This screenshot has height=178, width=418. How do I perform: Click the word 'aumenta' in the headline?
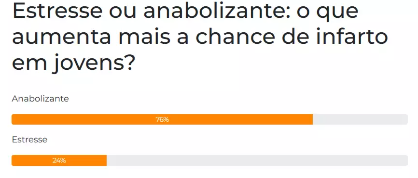tap(62, 38)
